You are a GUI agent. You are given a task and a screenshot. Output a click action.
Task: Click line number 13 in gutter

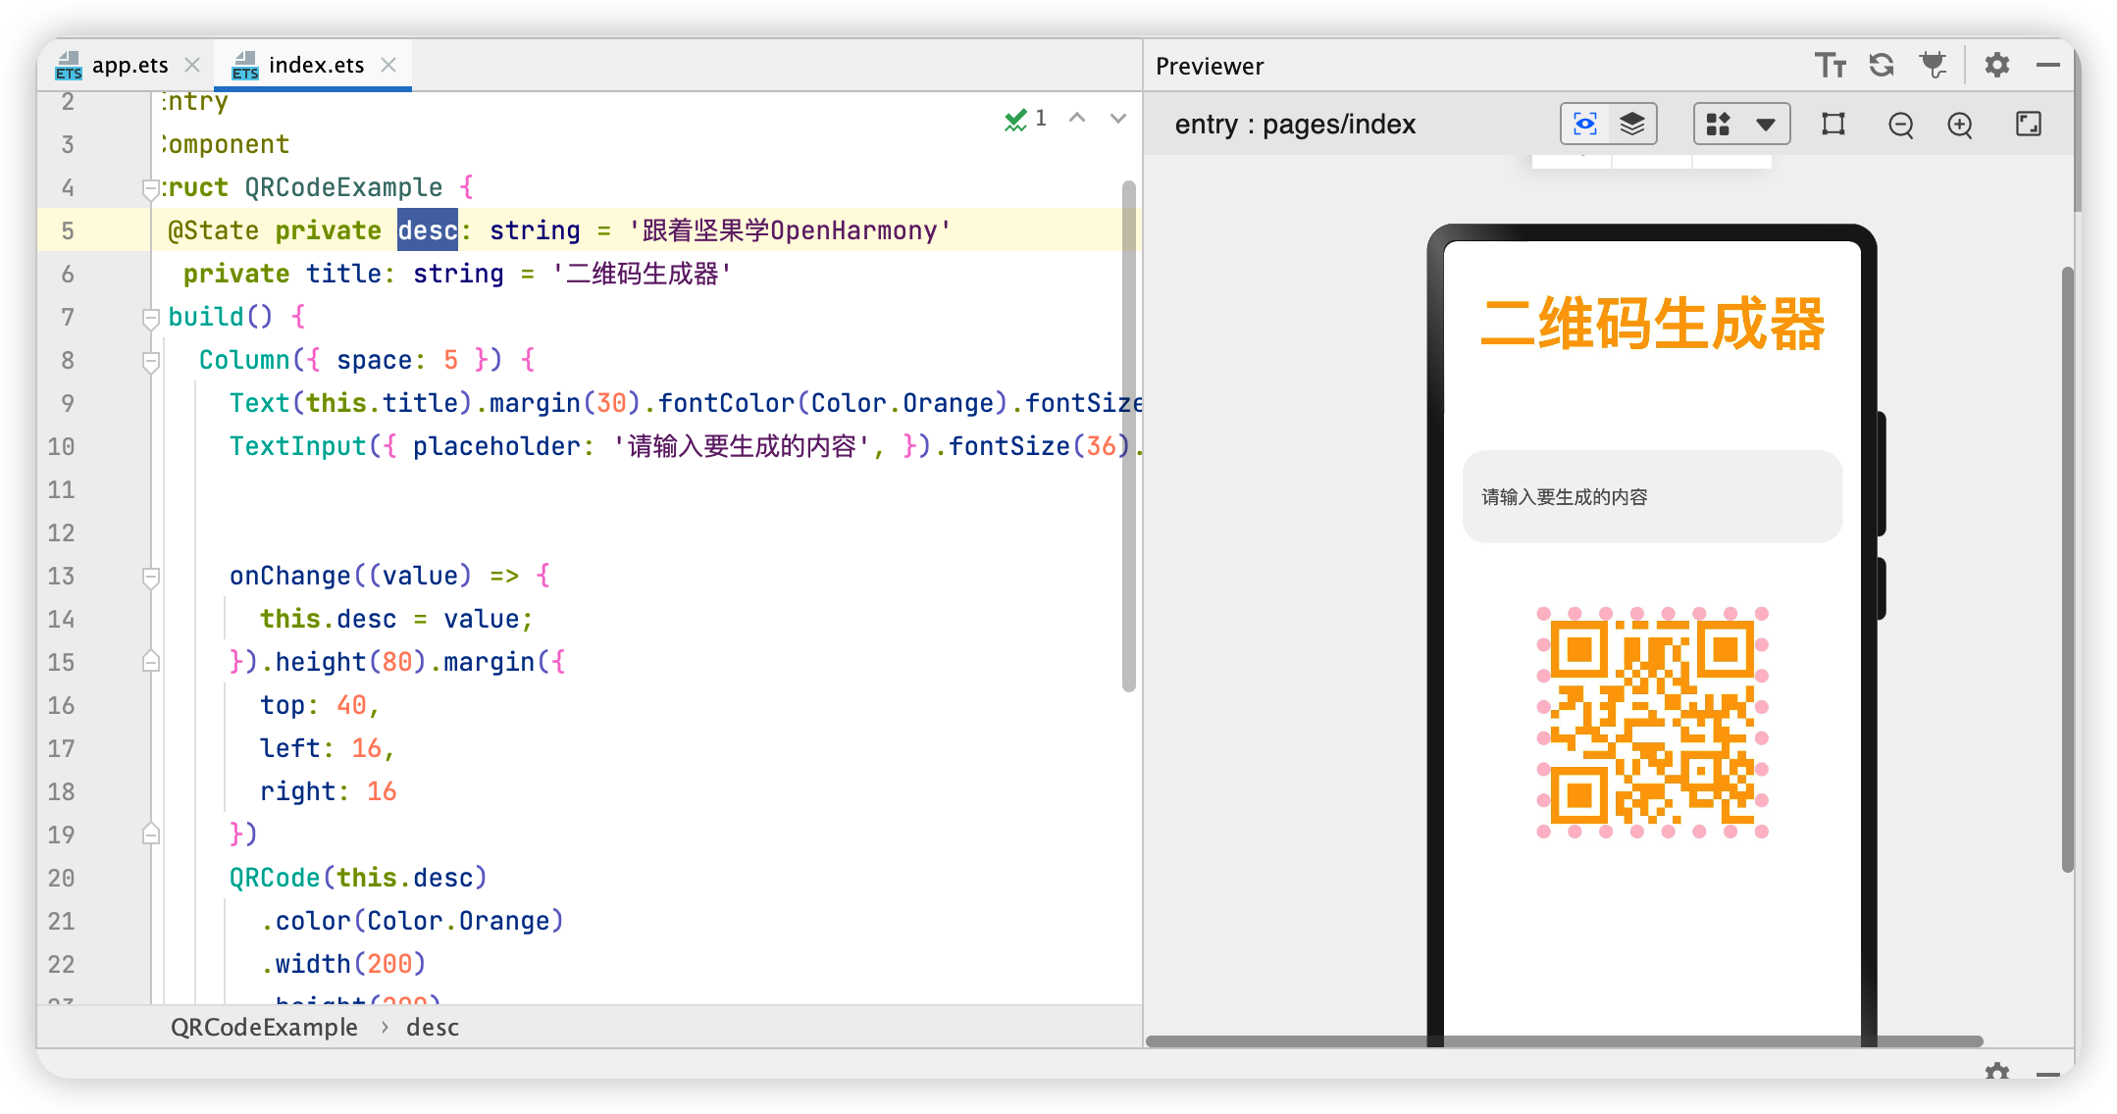click(x=61, y=576)
